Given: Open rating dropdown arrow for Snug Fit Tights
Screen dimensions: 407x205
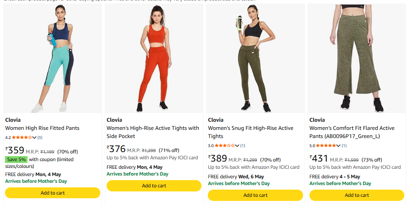Looking at the screenshot, I should 238,146.
